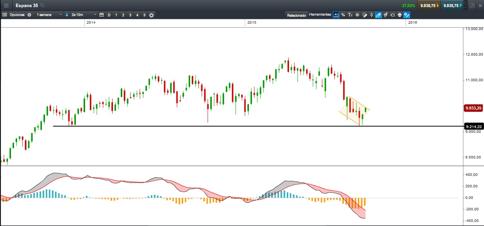Image resolution: width=484 pixels, height=226 pixels.
Task: Toggle the time range lock icon
Action: [x=67, y=15]
